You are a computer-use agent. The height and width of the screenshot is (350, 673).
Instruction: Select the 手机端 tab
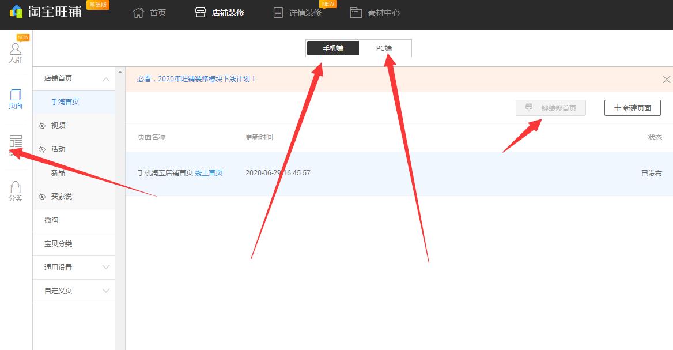333,48
